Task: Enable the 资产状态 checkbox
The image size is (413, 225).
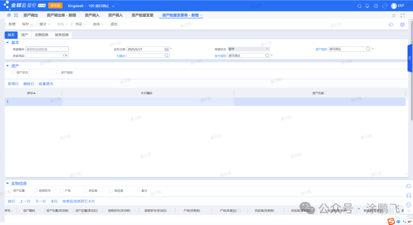Action: (13, 72)
